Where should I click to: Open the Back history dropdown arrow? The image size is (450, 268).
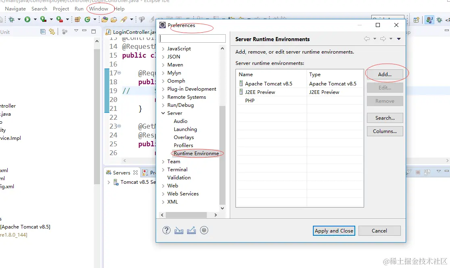click(375, 39)
